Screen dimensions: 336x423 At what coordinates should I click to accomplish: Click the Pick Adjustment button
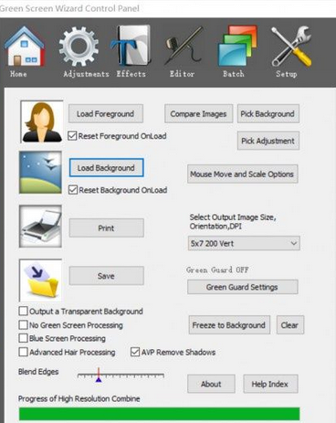[268, 141]
